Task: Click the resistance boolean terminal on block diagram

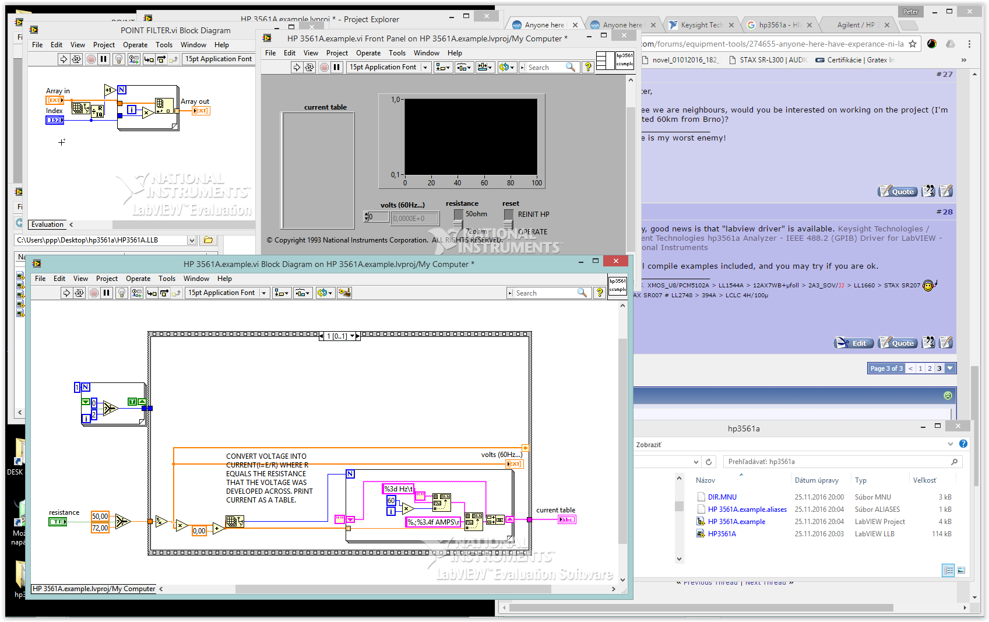Action: 58,522
